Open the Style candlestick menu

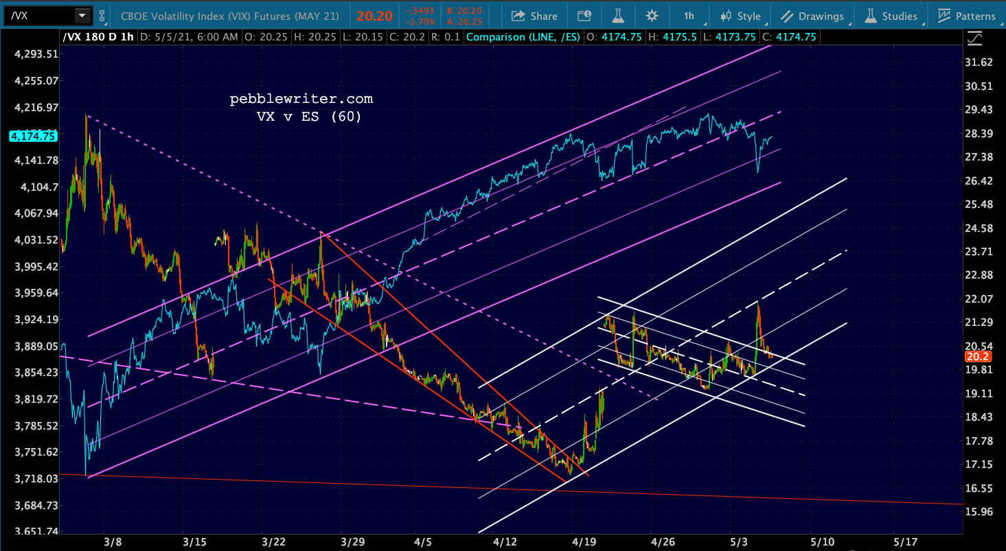click(x=740, y=16)
